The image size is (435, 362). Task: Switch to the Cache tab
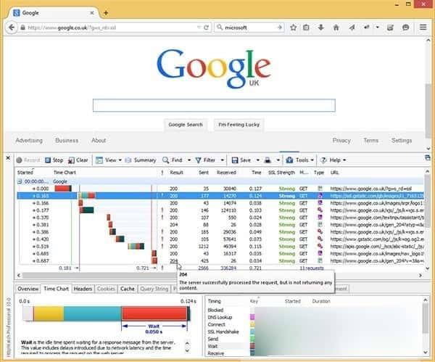point(127,289)
